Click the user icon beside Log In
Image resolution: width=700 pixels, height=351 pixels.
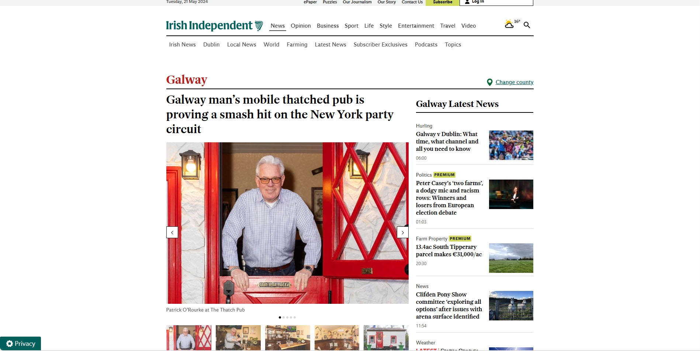coord(467,2)
